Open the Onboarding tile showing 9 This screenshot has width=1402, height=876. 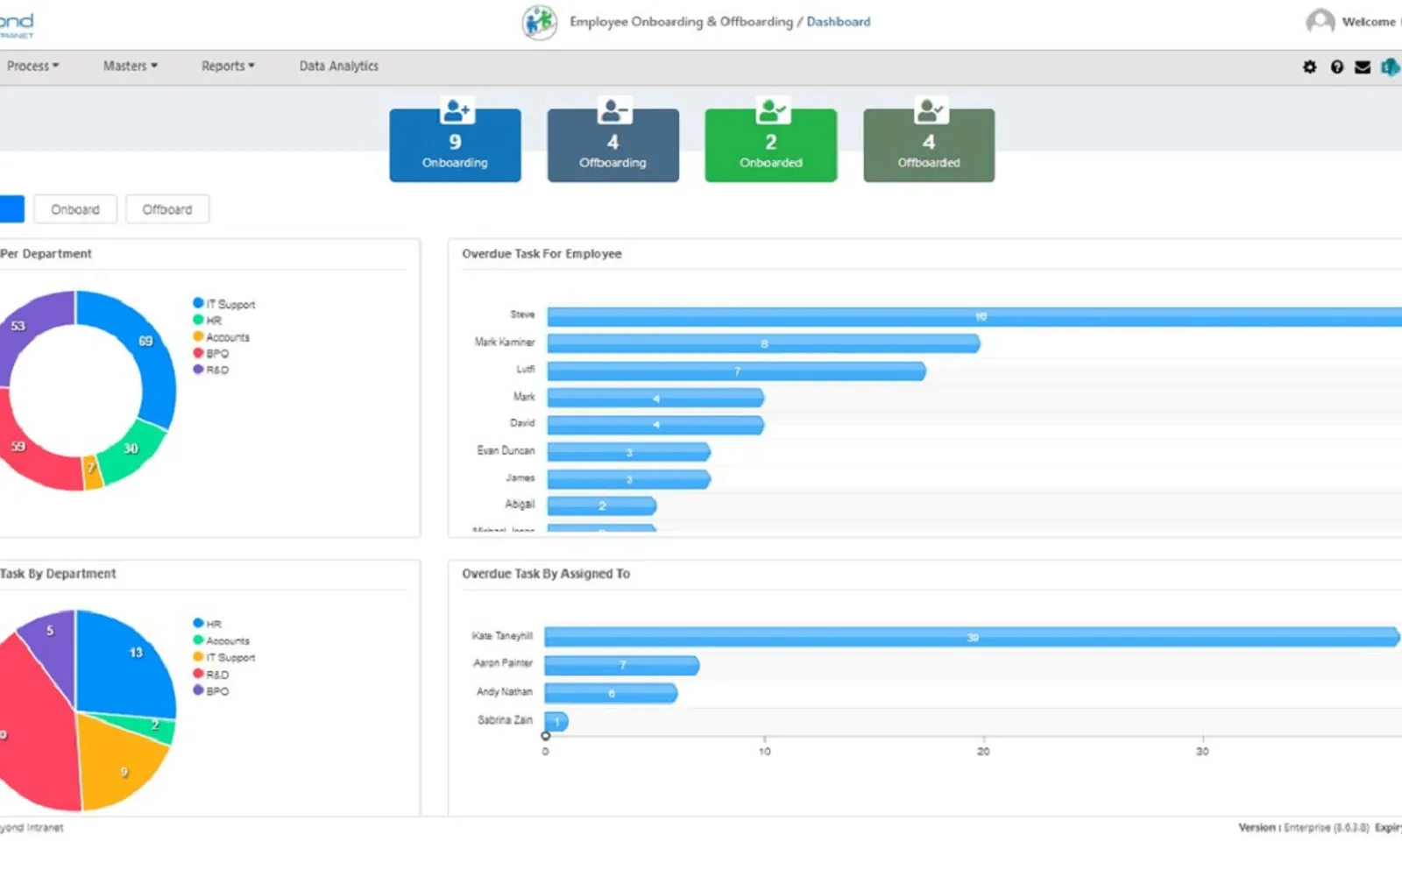[x=455, y=145]
